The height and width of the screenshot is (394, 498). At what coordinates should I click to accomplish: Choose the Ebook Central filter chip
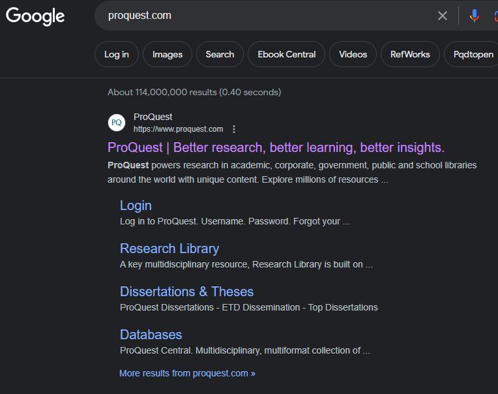coord(287,54)
